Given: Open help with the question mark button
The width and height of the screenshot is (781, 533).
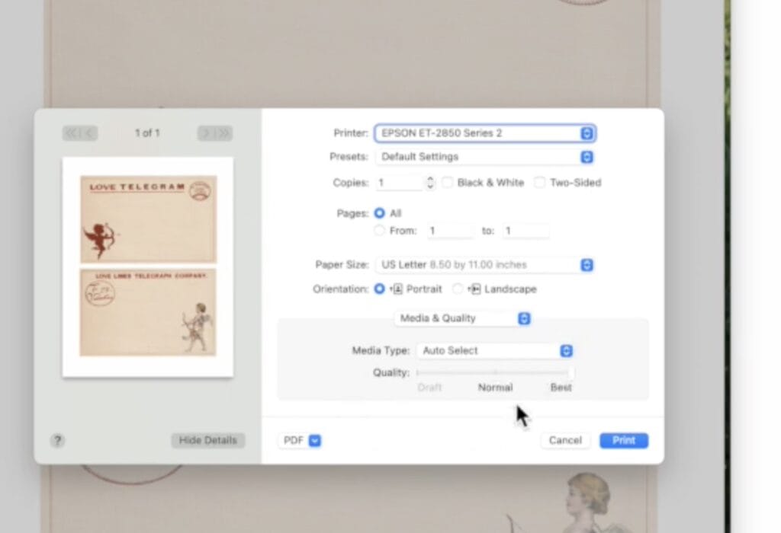Looking at the screenshot, I should pyautogui.click(x=57, y=440).
